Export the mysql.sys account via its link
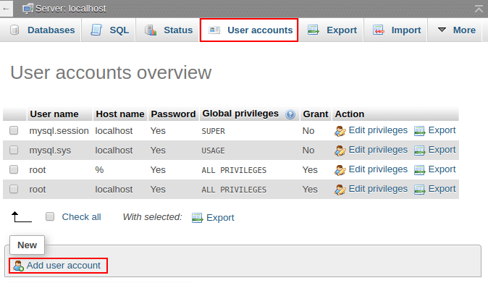The width and height of the screenshot is (488, 283). pyautogui.click(x=442, y=150)
